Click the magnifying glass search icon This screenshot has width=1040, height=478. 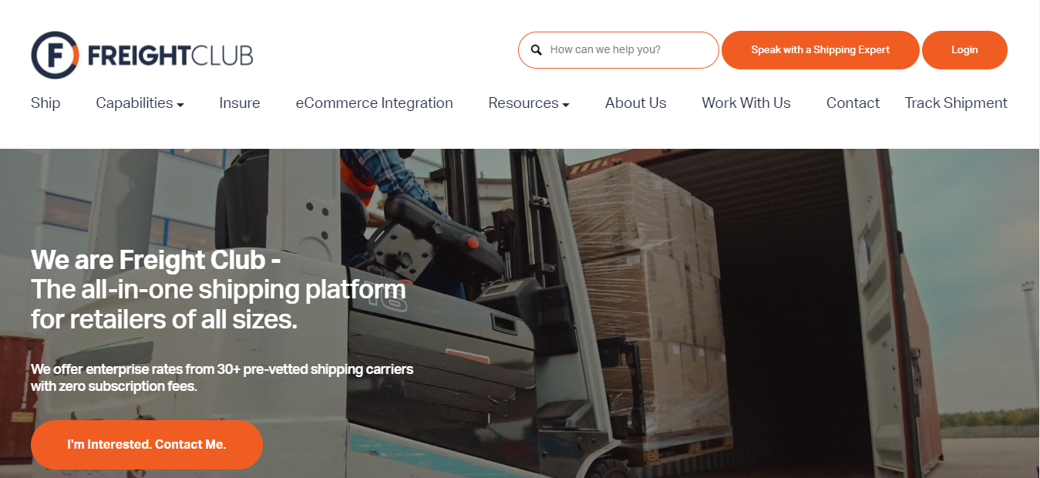537,50
